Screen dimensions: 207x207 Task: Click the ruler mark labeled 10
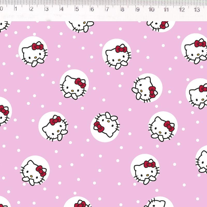(151, 9)
